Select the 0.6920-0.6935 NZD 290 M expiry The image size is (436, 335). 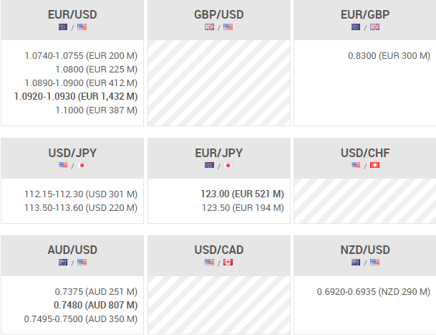tap(373, 292)
